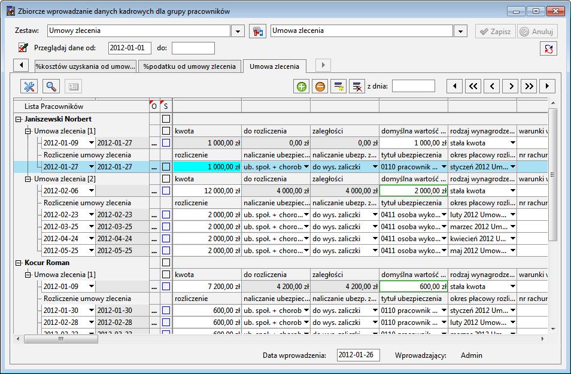This screenshot has height=374, width=571.
Task: Click the 7 200,00 zł kwota cell
Action: click(x=207, y=287)
